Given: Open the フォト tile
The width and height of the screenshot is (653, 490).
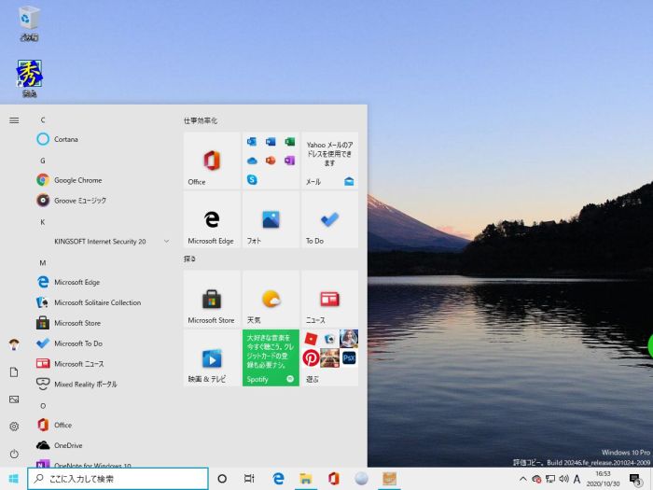Looking at the screenshot, I should [271, 219].
